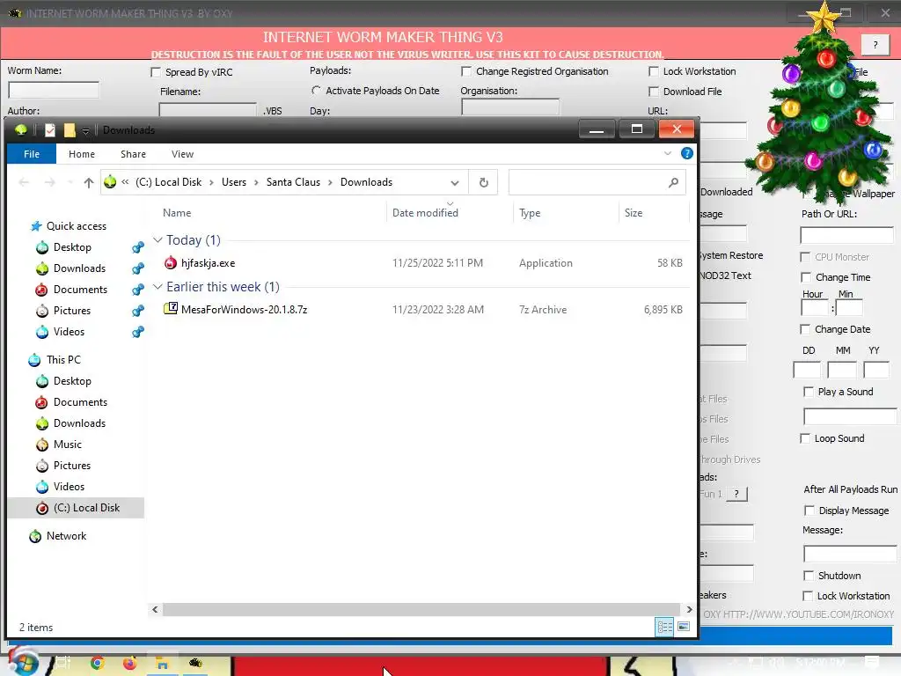
Task: Sort by the Size column header
Action: point(634,213)
